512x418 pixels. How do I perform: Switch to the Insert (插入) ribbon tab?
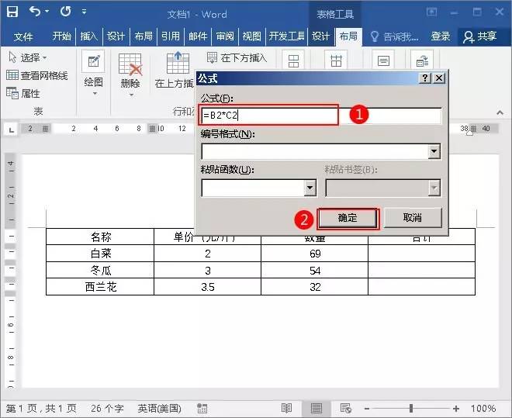pyautogui.click(x=89, y=36)
